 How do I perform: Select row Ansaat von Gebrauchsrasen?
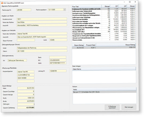click(103, 38)
